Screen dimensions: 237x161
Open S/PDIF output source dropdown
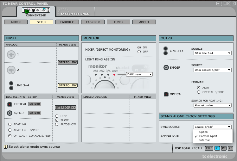213,70
